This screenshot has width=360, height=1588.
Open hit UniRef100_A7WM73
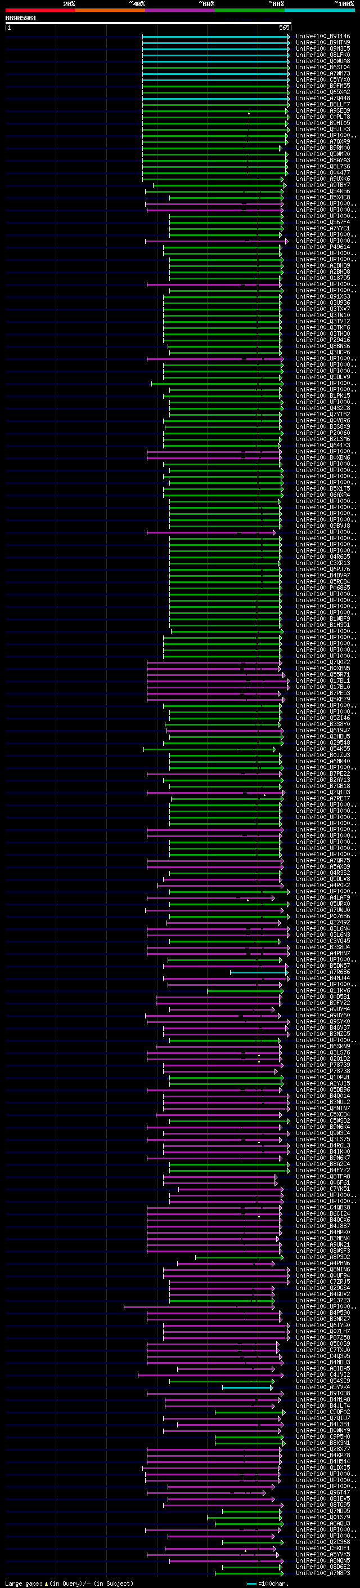[x=322, y=73]
